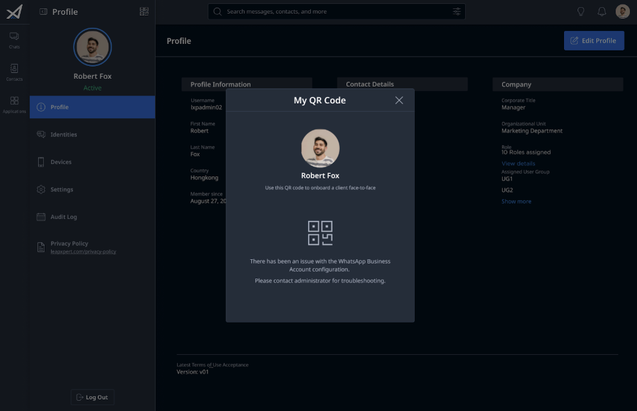Viewport: 637px width, 411px height.
Task: Click the LeapXpert logo icon
Action: 14,12
